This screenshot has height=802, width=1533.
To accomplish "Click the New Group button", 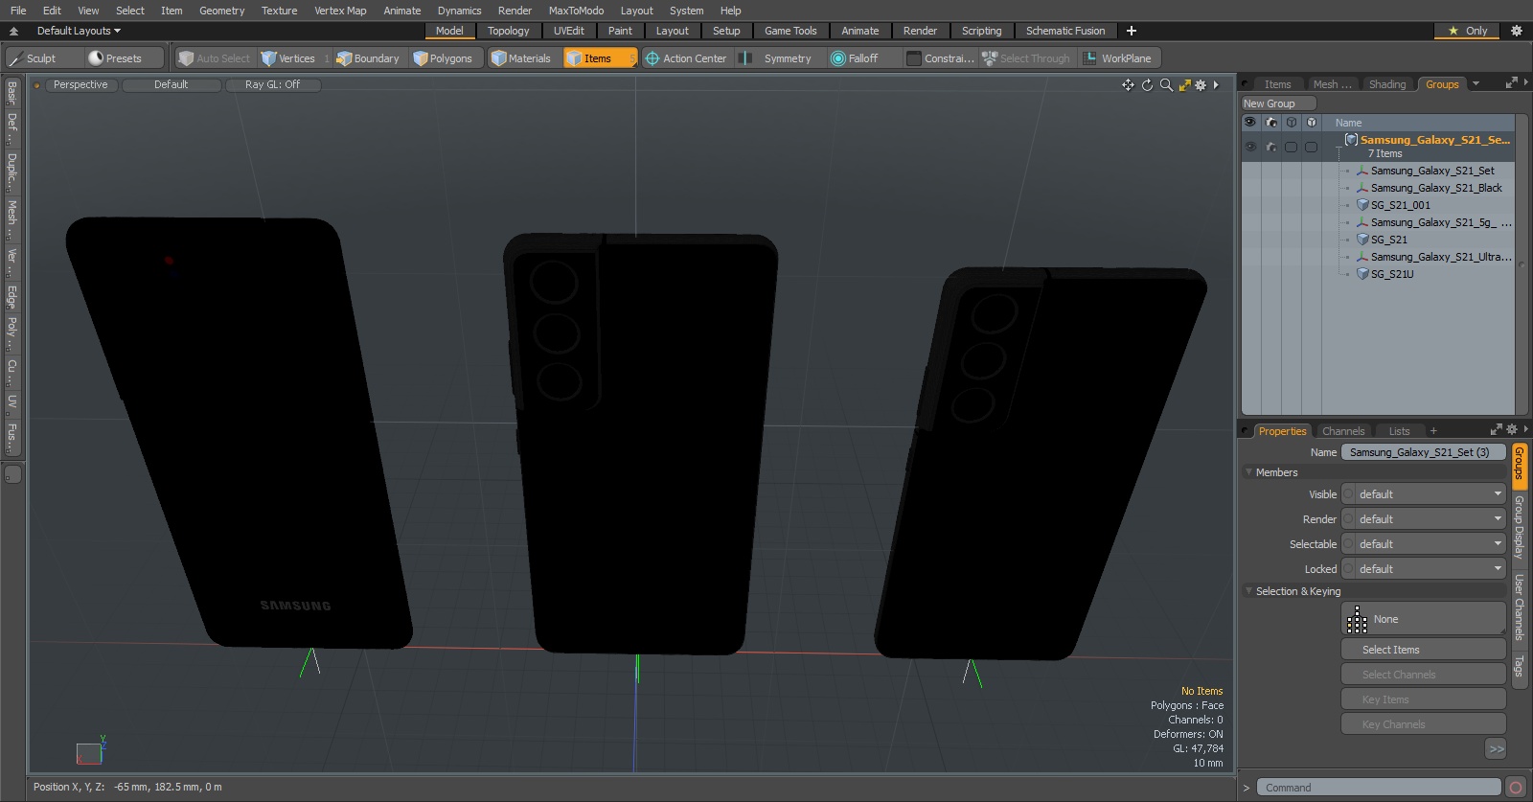I will pos(1278,103).
